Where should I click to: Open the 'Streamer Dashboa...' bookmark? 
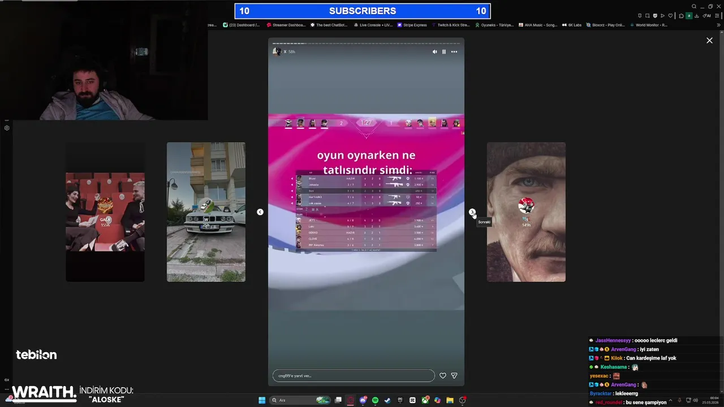point(286,25)
